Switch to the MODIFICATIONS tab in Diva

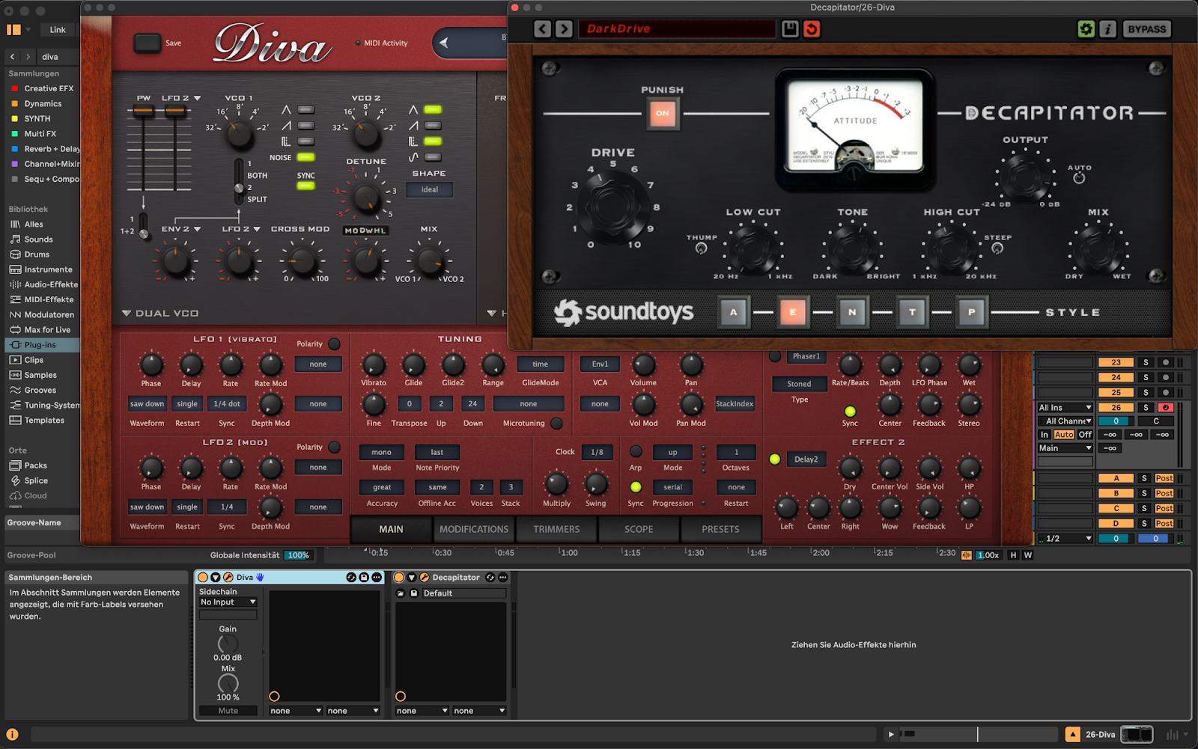[x=474, y=529]
